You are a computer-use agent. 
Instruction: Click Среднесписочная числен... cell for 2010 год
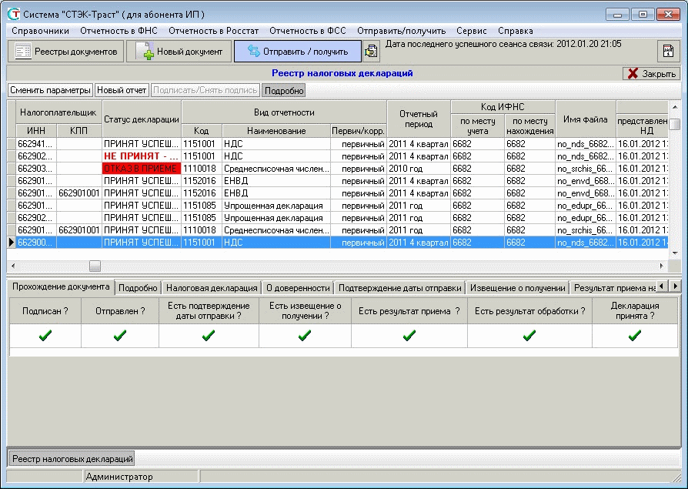[276, 169]
